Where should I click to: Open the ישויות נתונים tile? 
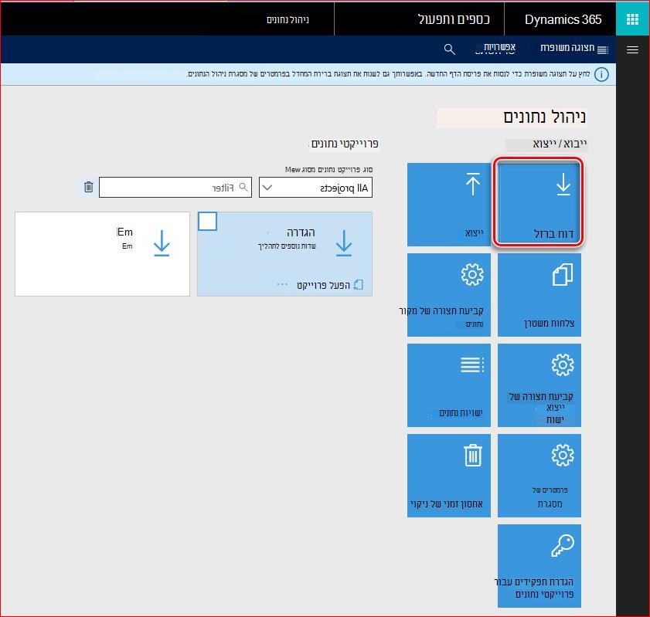tap(448, 385)
